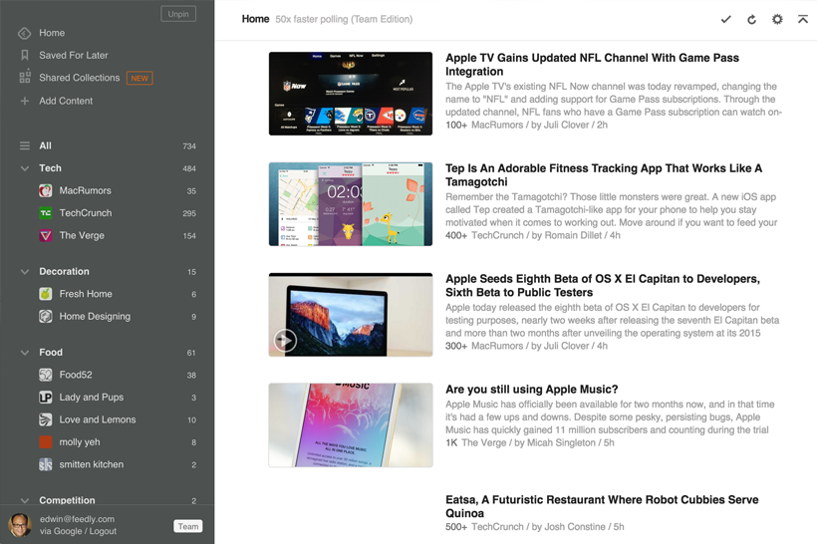The height and width of the screenshot is (544, 817).
Task: Mark all as read with checkmark icon
Action: [725, 19]
